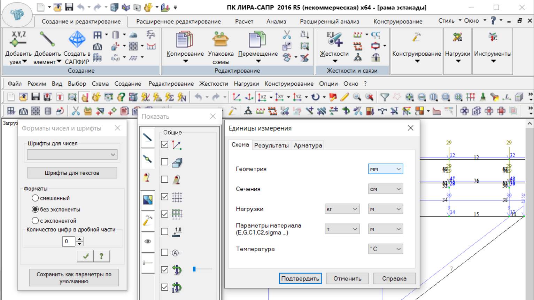The width and height of the screenshot is (534, 300).
Task: Open the Расчет ribbon tab
Action: pyautogui.click(x=244, y=21)
